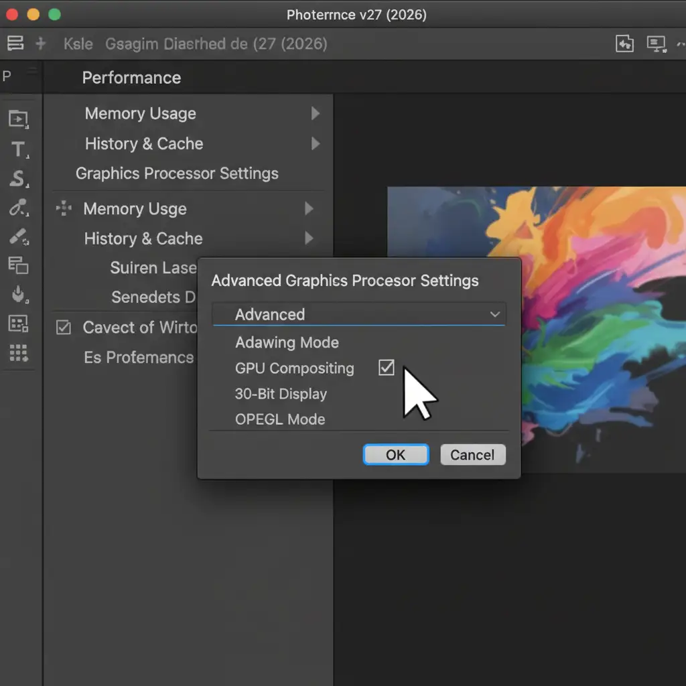
Task: Toggle the Cavect of Wirto checkbox
Action: click(64, 328)
